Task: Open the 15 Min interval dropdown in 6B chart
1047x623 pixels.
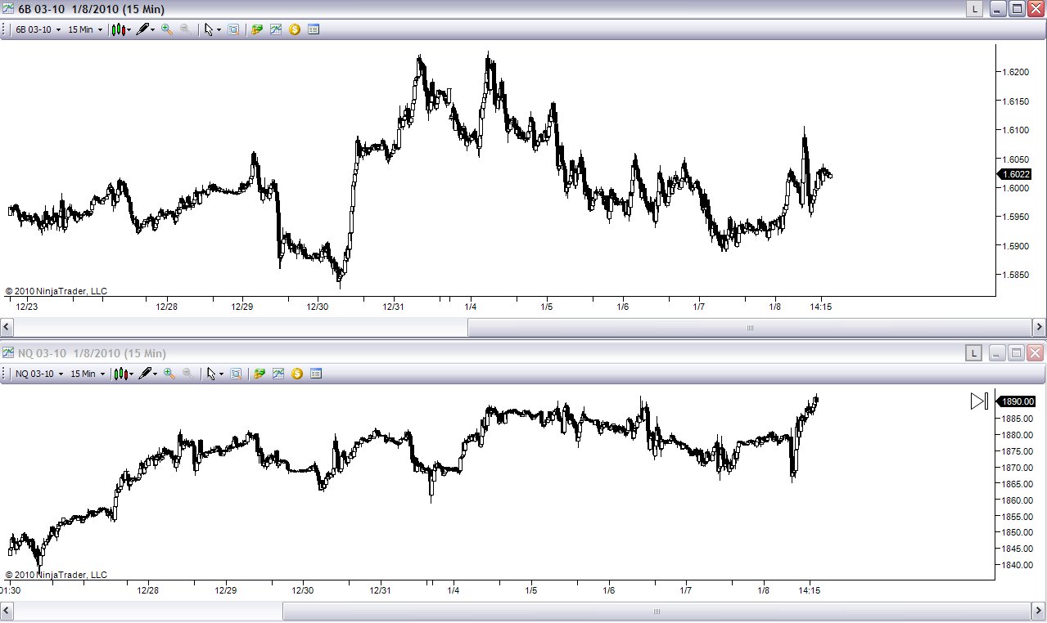Action: [84, 29]
